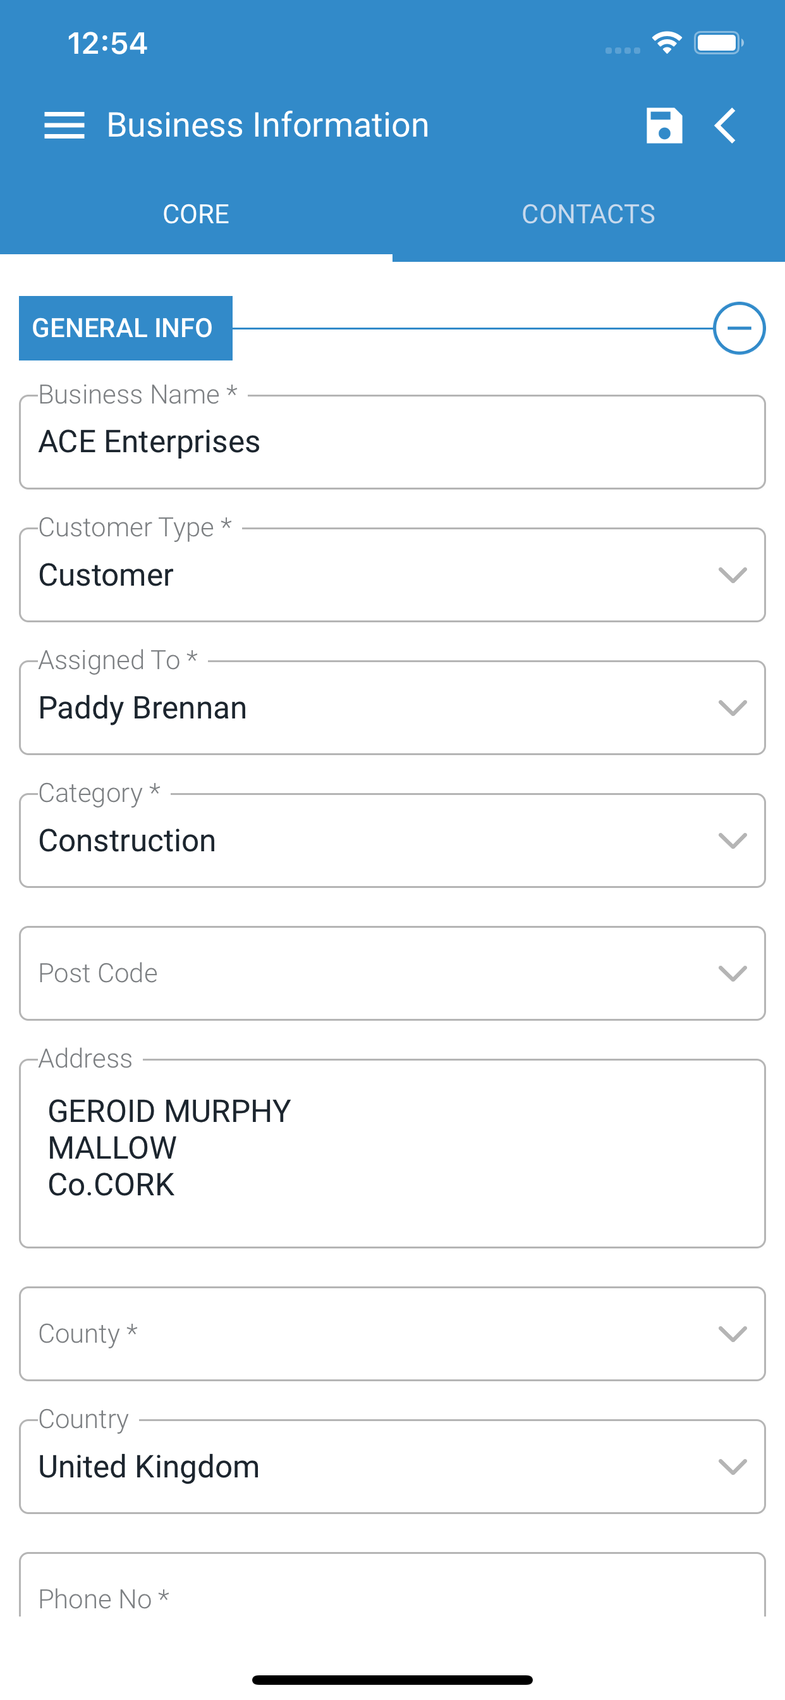Focus the Phone No field

pyautogui.click(x=392, y=1585)
